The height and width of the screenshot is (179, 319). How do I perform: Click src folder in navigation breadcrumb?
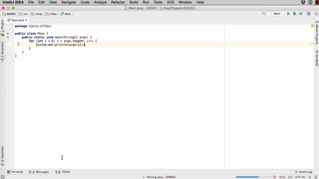23,14
